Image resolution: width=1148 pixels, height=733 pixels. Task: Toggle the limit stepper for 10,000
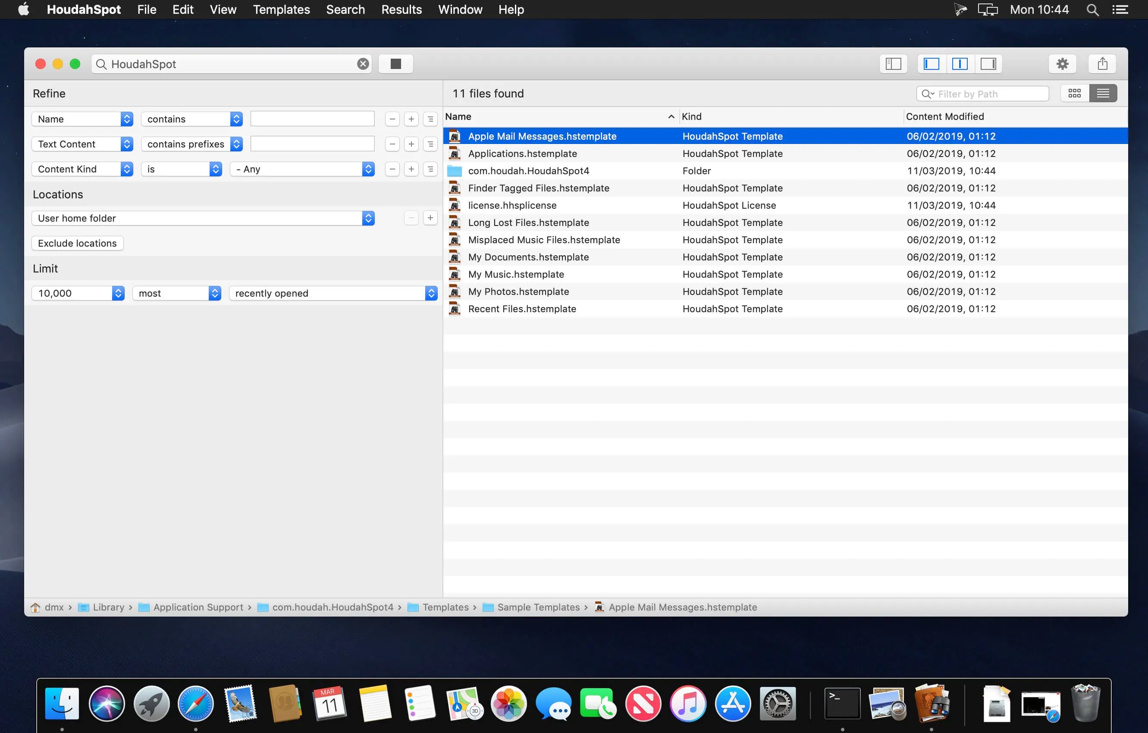coord(118,293)
